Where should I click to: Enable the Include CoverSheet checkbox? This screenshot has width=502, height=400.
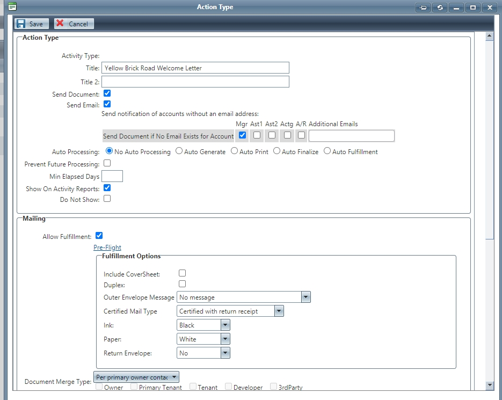182,273
